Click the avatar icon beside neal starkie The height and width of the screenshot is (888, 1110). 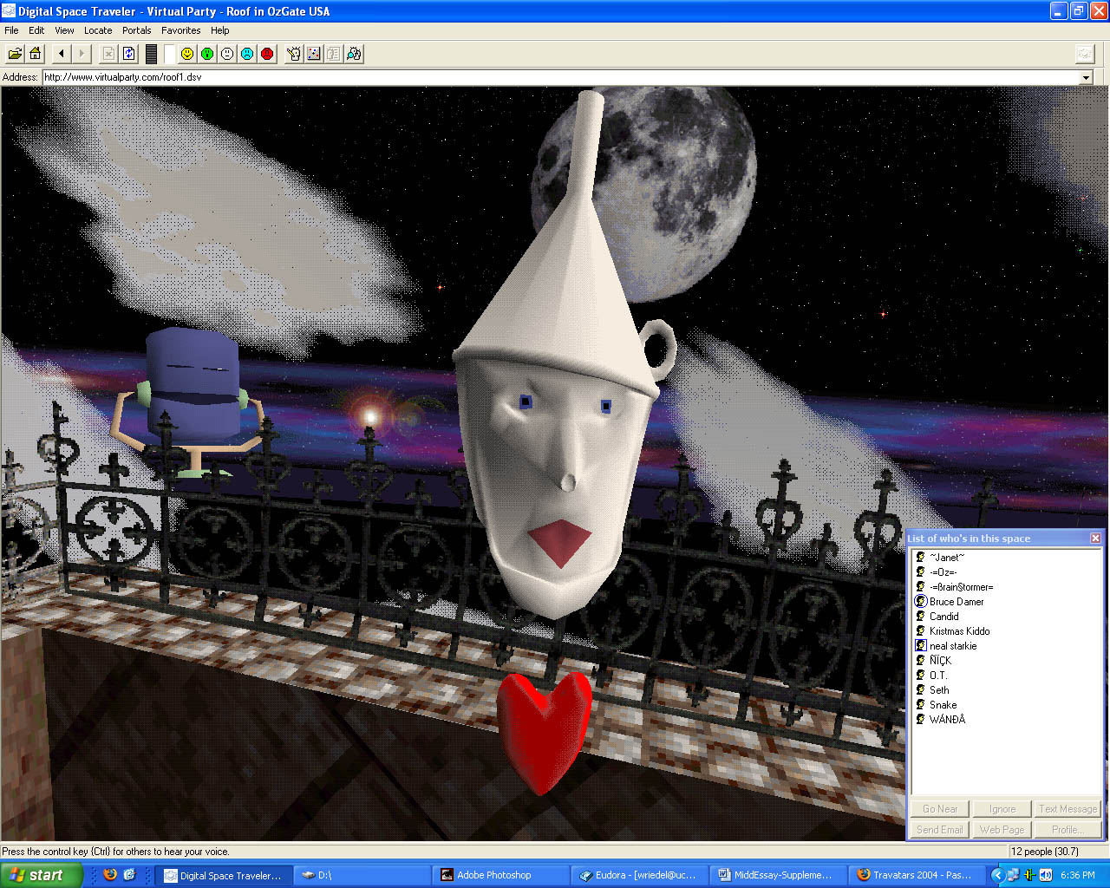(921, 646)
